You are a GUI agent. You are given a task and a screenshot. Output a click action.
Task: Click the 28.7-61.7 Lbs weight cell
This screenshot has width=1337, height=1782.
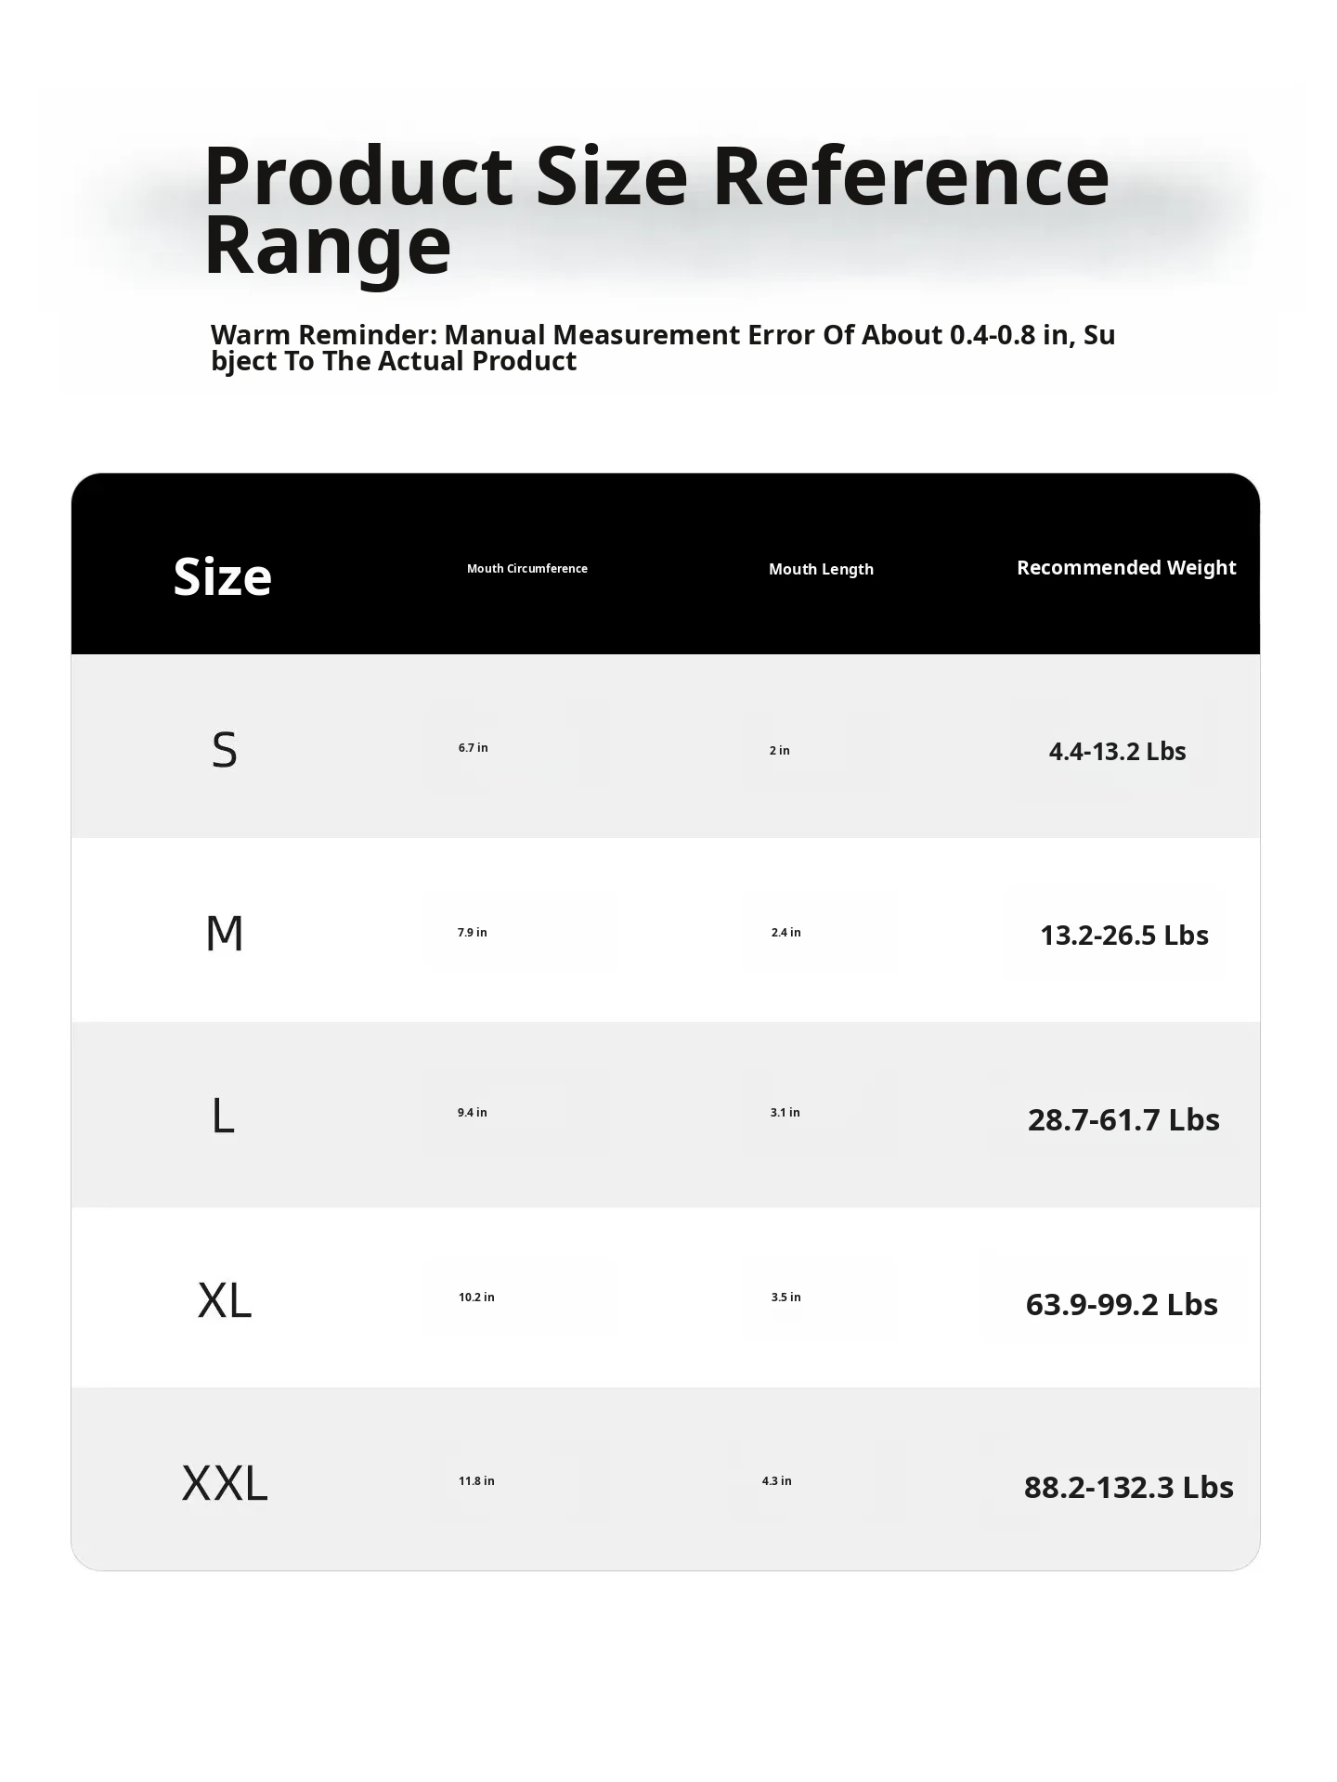point(1123,1119)
